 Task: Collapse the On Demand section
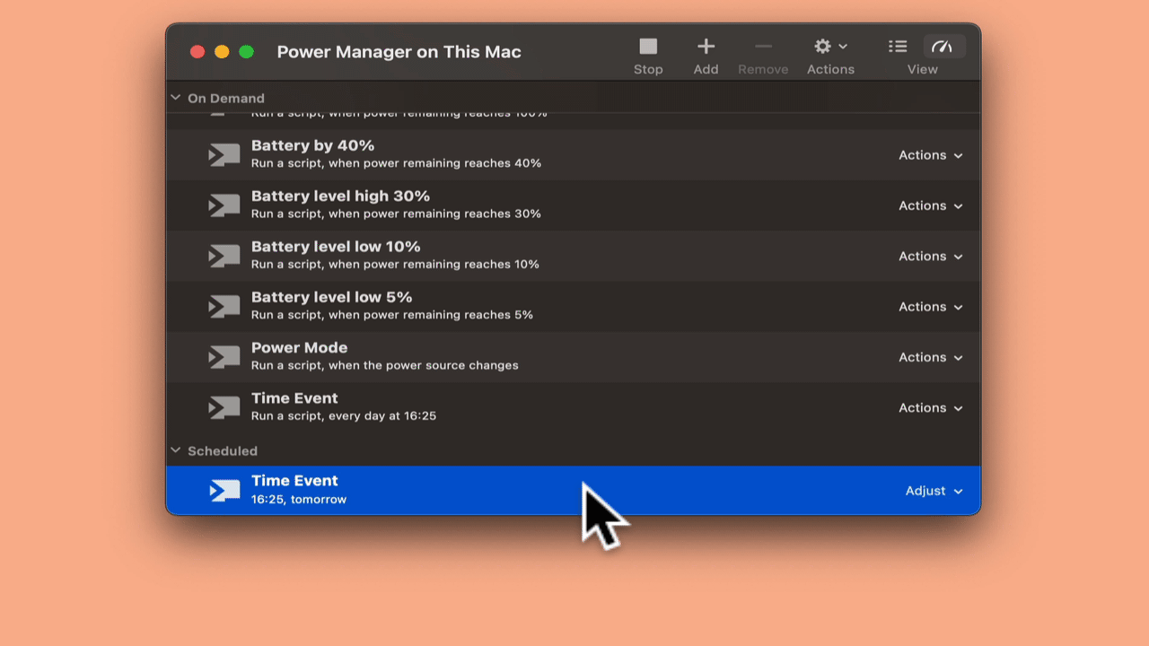[175, 98]
